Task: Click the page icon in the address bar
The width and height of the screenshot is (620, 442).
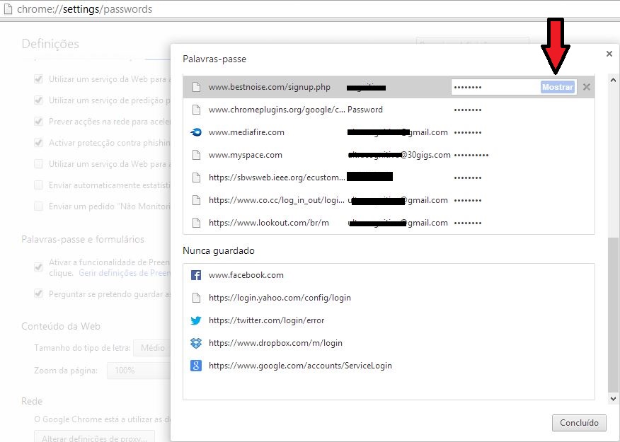Action: (8, 8)
